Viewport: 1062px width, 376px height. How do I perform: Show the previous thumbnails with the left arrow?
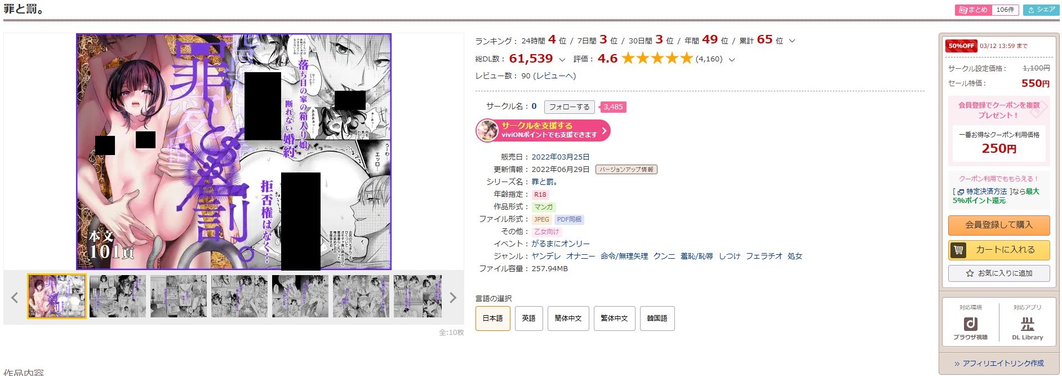click(15, 298)
